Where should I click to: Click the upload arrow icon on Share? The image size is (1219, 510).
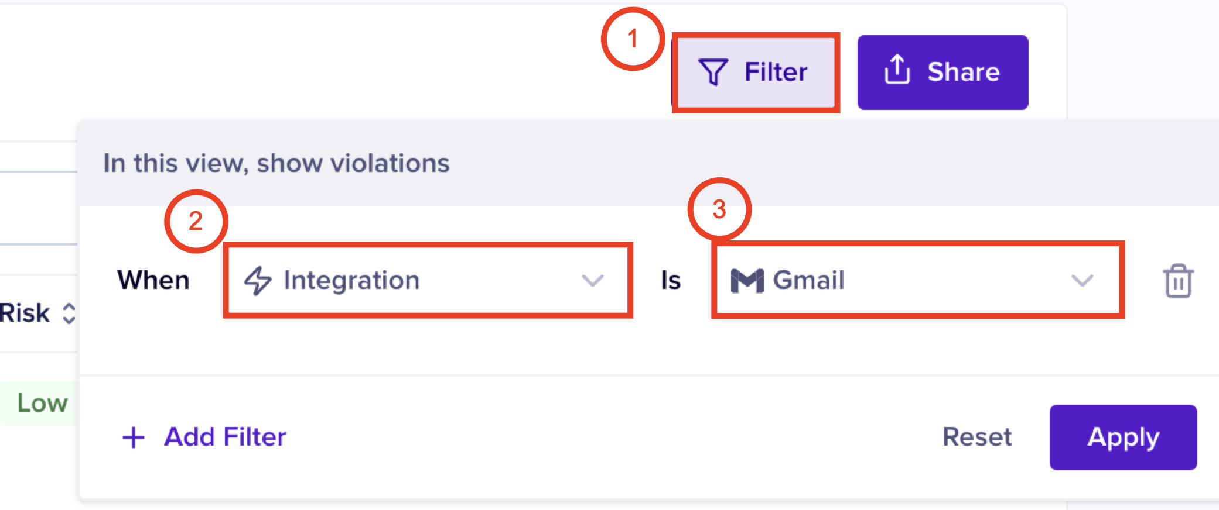point(897,71)
